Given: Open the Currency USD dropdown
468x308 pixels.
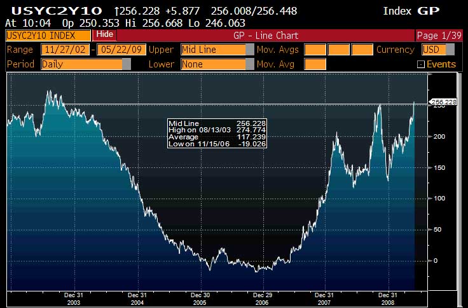Looking at the screenshot, I should 438,50.
